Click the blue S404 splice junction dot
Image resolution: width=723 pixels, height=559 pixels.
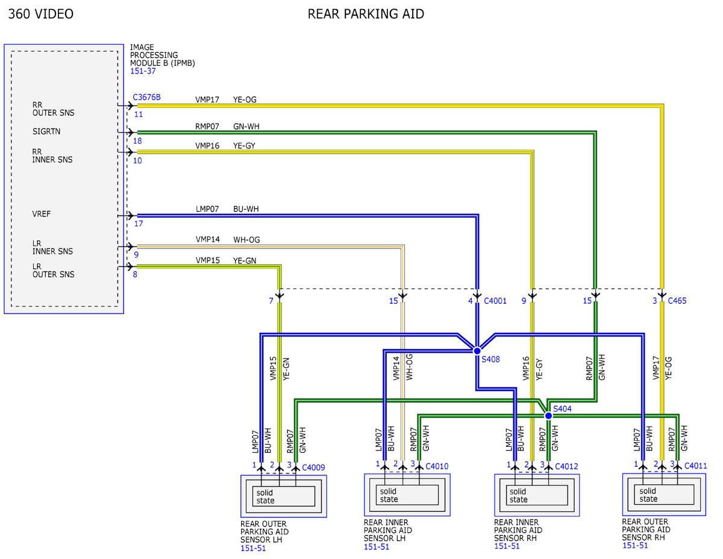[548, 415]
